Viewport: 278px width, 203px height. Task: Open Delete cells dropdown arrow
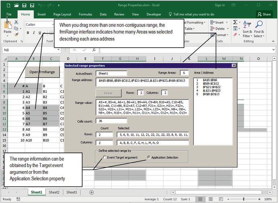[228, 29]
